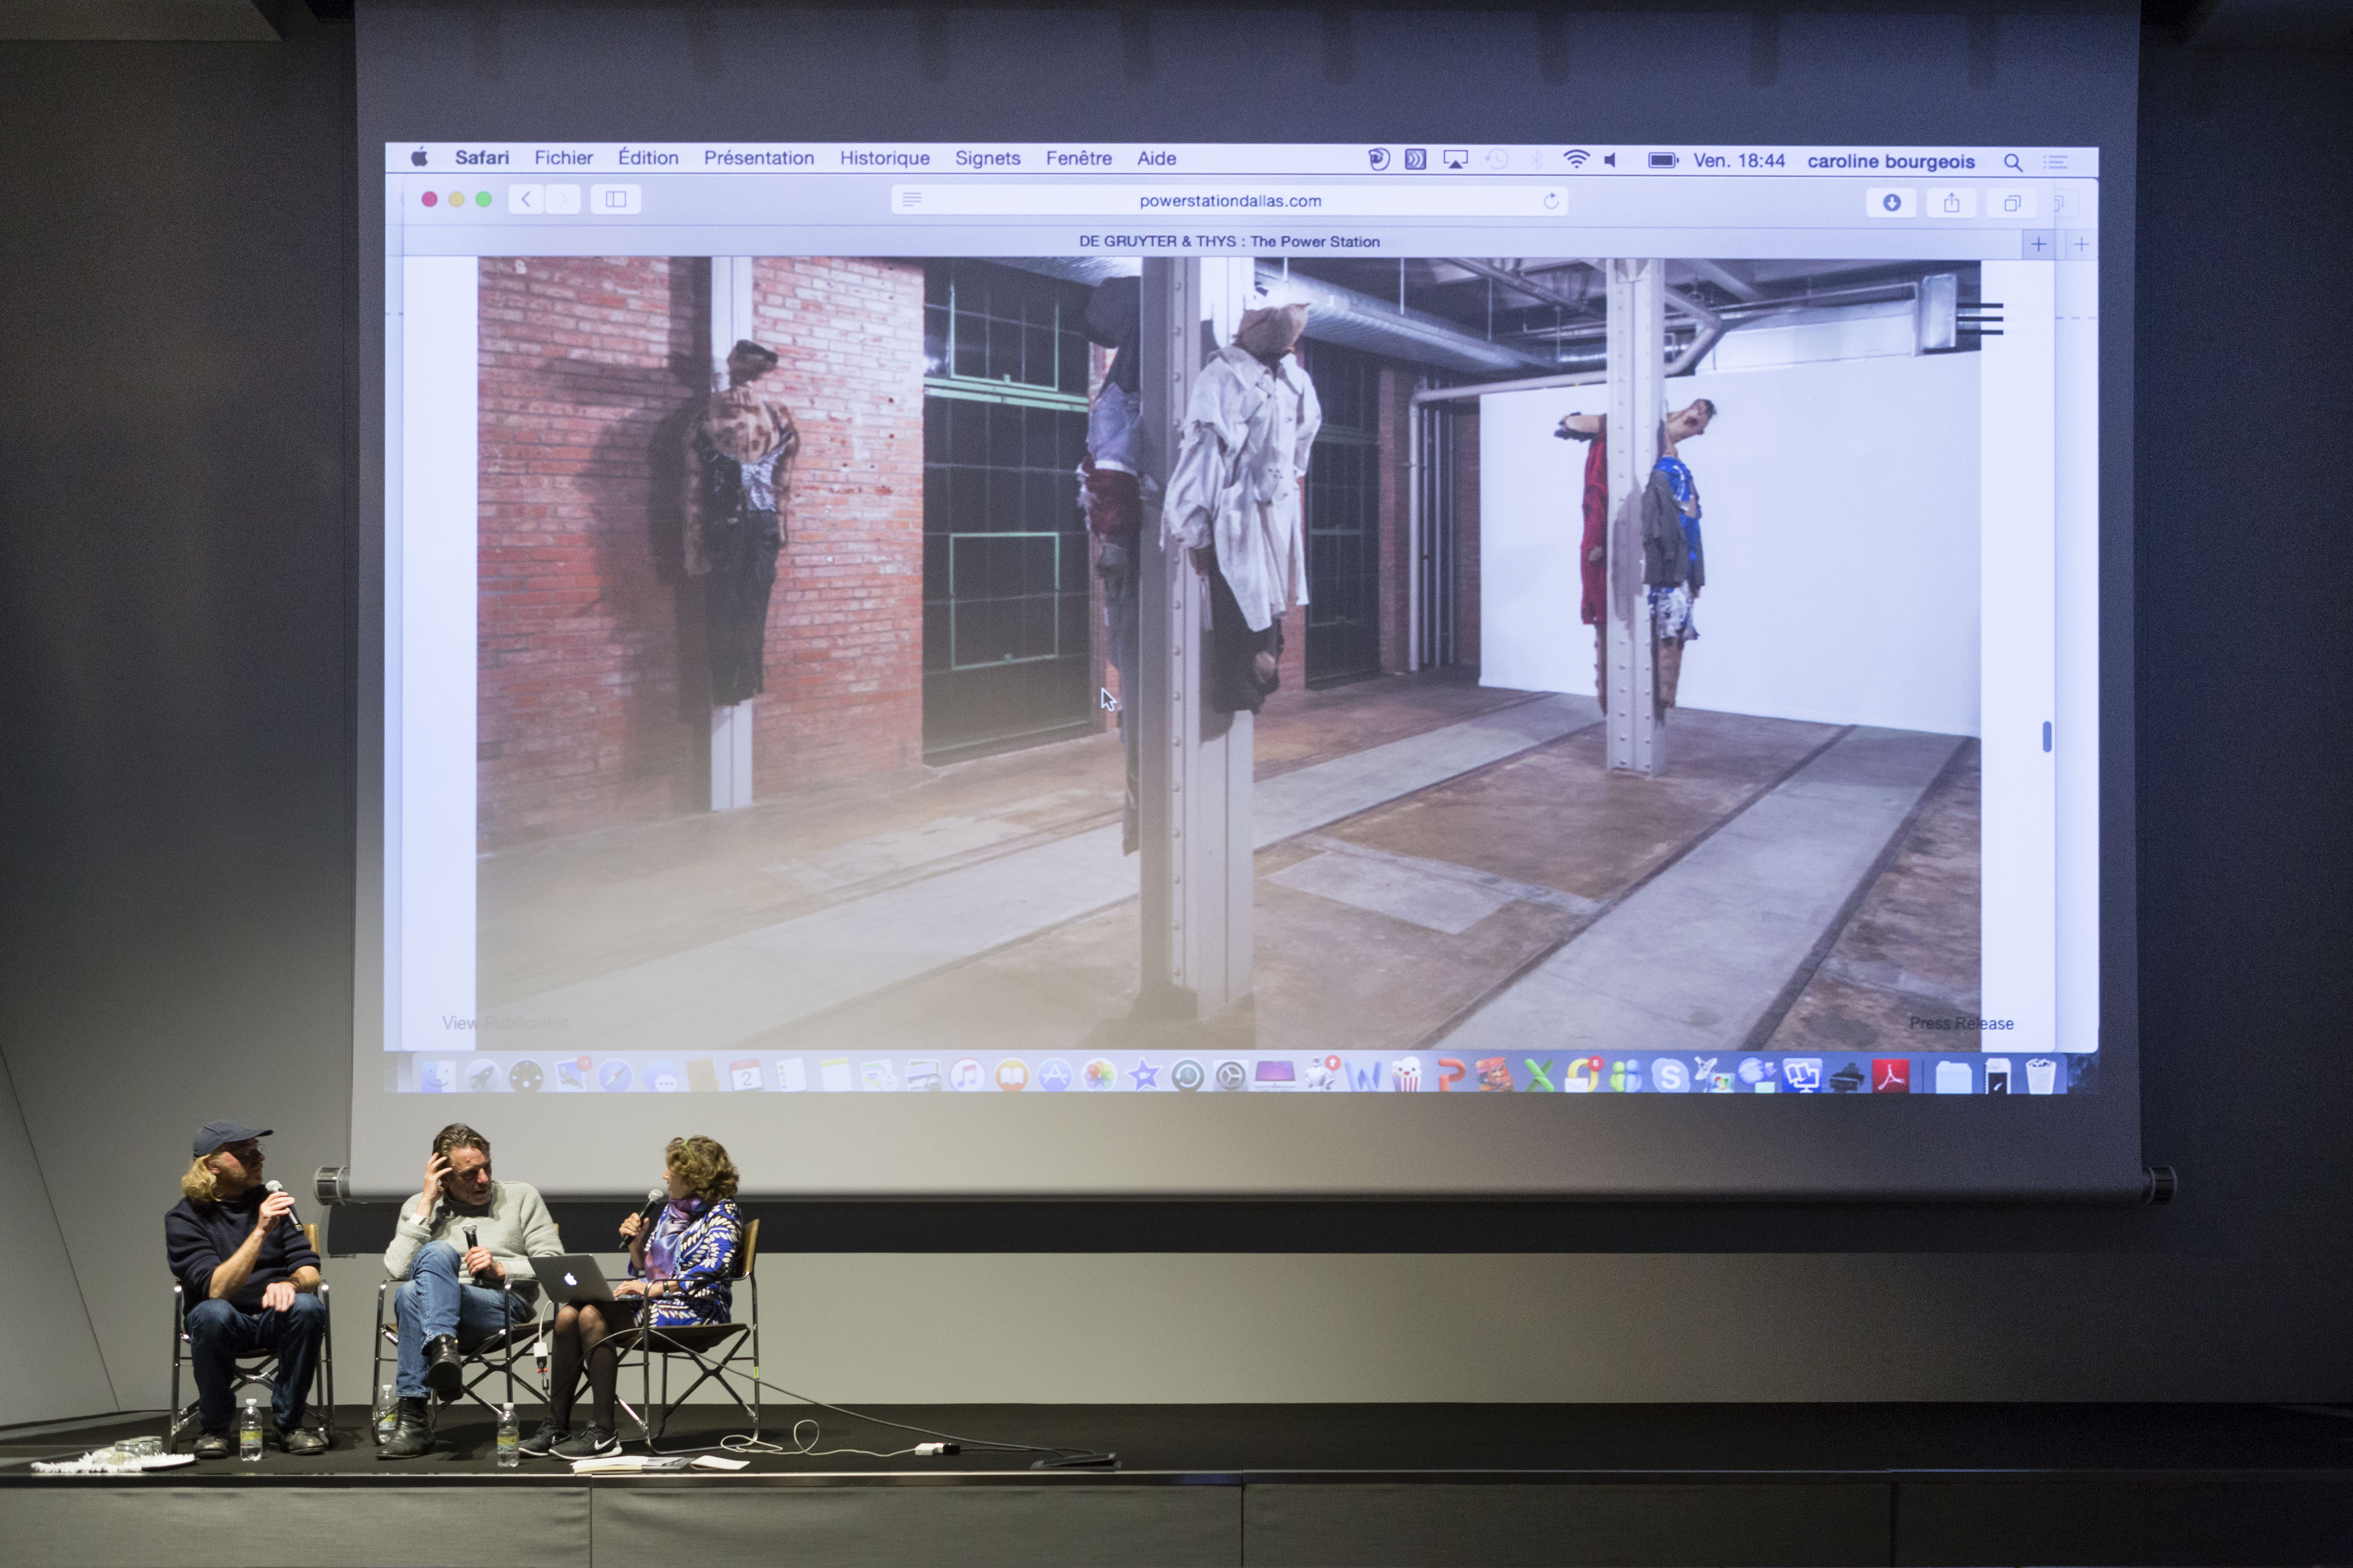Open the volume menu bar icon
This screenshot has height=1568, width=2353.
1611,160
